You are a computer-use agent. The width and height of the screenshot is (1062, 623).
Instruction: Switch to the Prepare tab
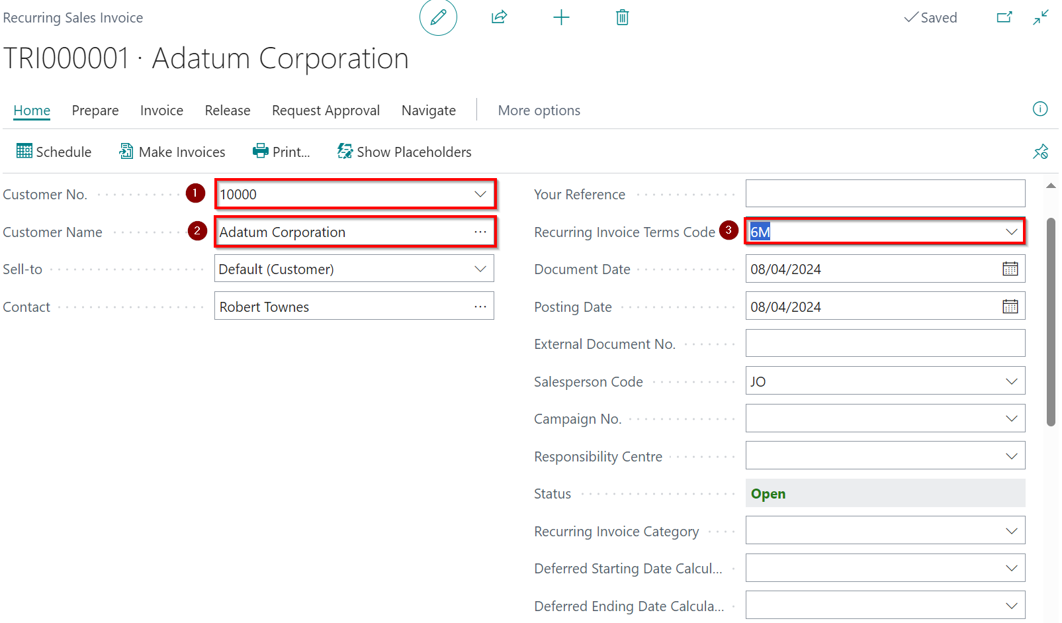95,111
